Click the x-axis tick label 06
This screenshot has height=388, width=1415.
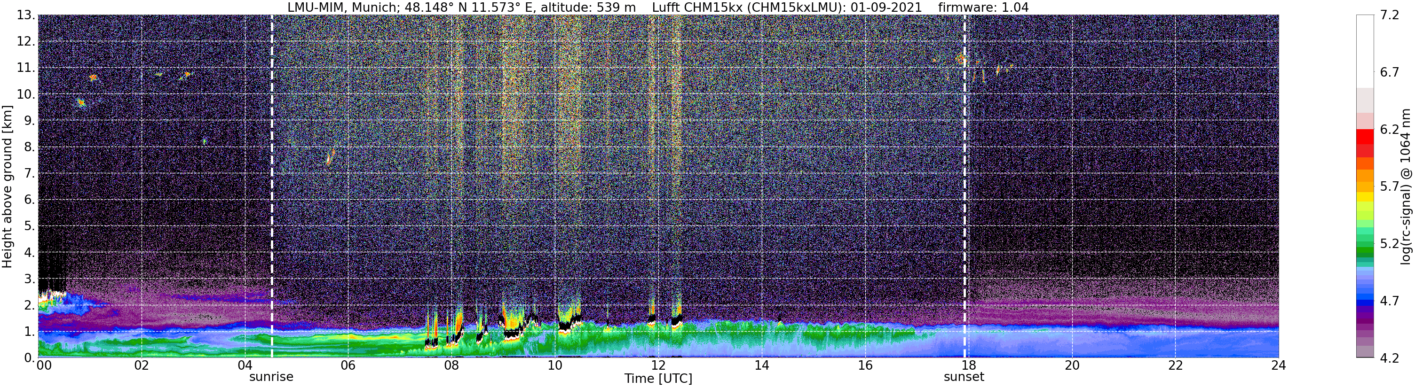point(348,365)
